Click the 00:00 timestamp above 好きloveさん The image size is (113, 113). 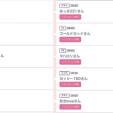(x=74, y=95)
